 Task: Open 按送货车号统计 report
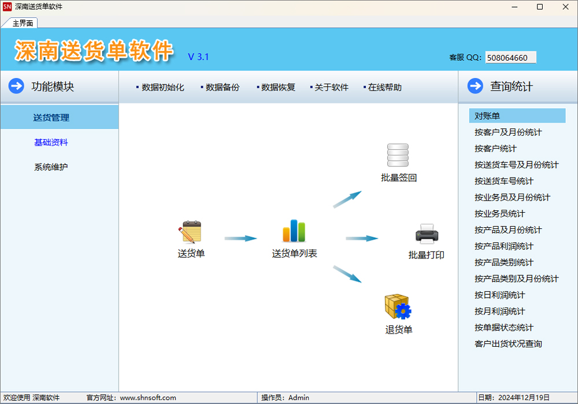click(504, 181)
